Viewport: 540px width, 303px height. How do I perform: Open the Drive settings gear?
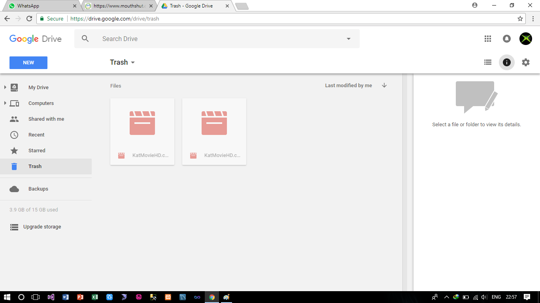(525, 62)
